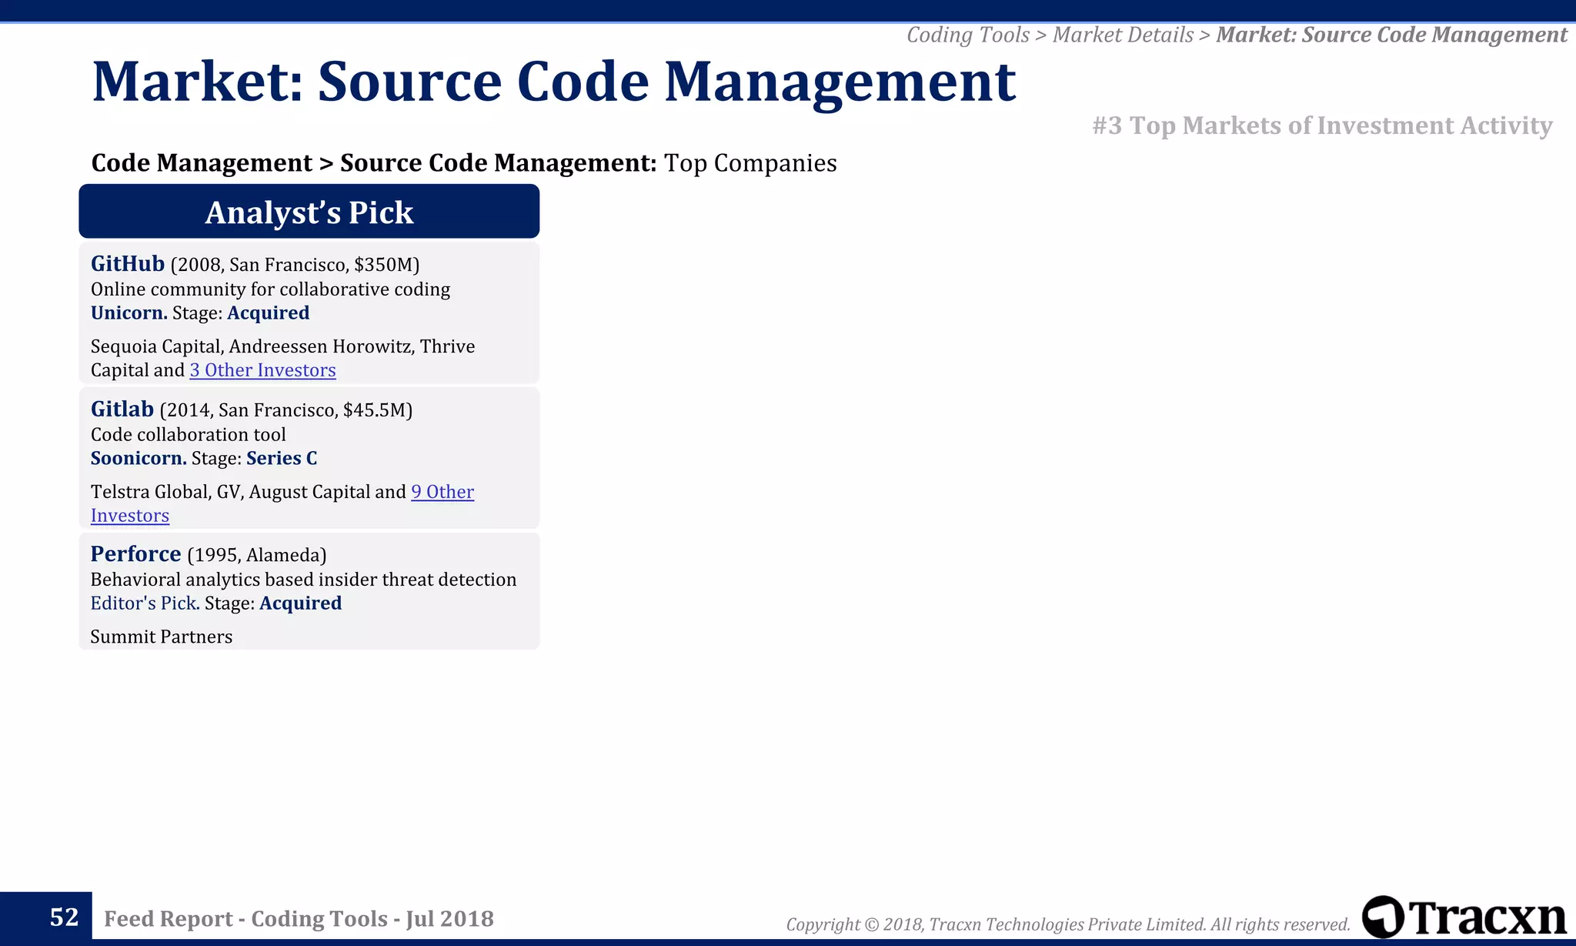Click the 'Market: Source Code Management' main title
This screenshot has height=946, width=1576.
click(554, 81)
